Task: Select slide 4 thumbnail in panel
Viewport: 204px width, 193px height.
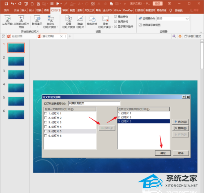Action: (x=16, y=88)
